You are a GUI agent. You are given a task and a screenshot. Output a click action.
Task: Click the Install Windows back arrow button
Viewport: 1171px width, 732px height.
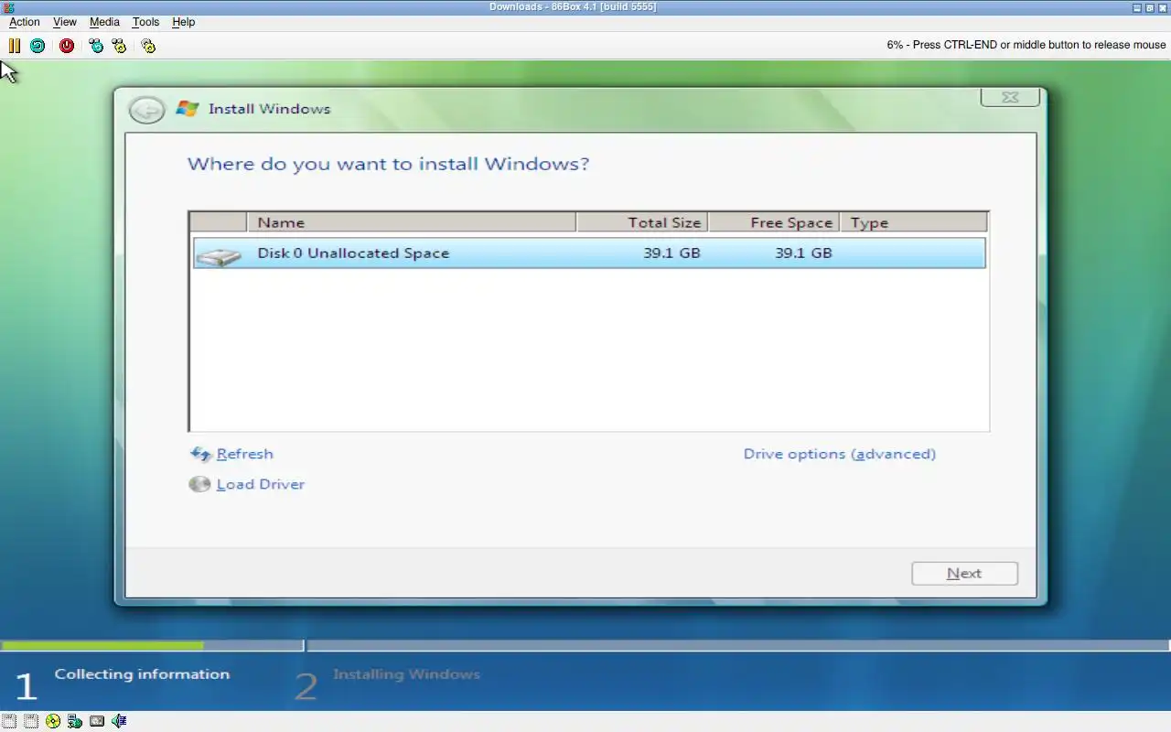(146, 110)
